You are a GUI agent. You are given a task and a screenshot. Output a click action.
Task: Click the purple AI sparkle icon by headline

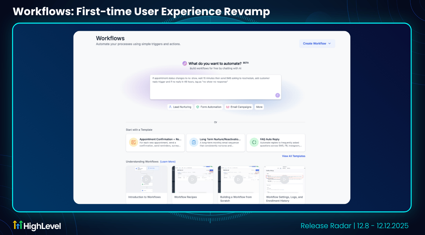click(x=184, y=63)
